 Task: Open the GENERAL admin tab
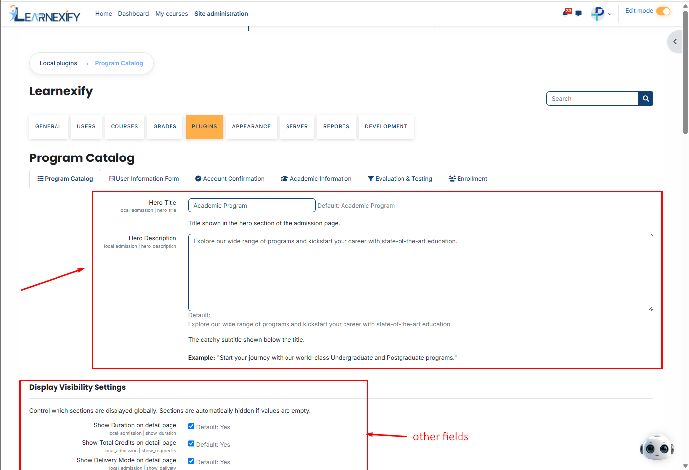[49, 127]
